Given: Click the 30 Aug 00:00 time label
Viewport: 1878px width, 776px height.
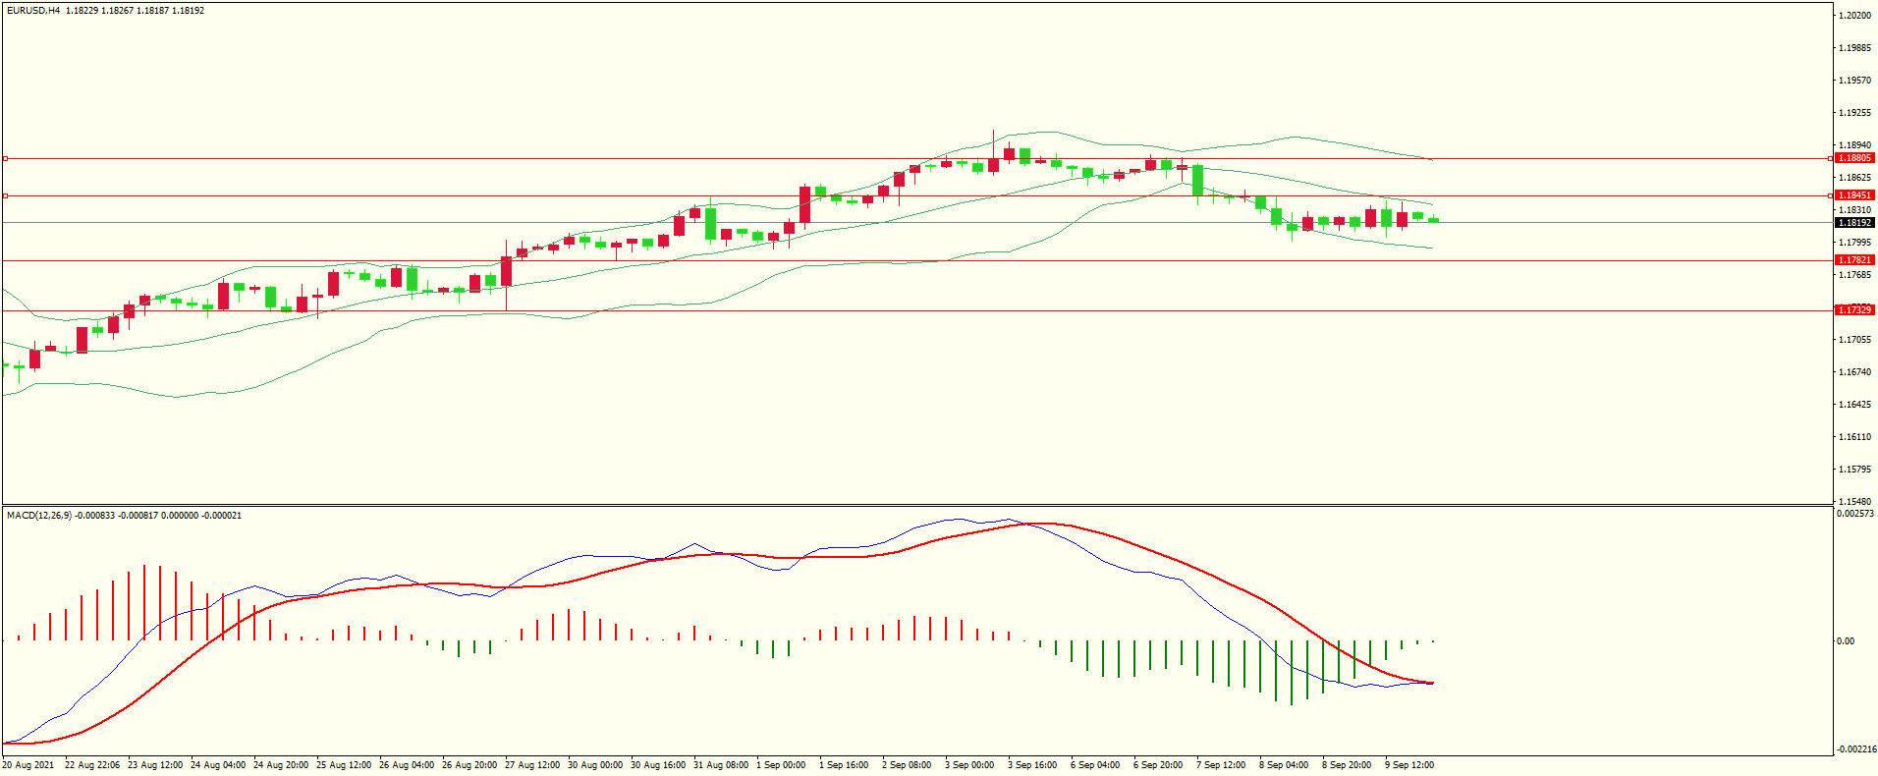Looking at the screenshot, I should click(595, 765).
